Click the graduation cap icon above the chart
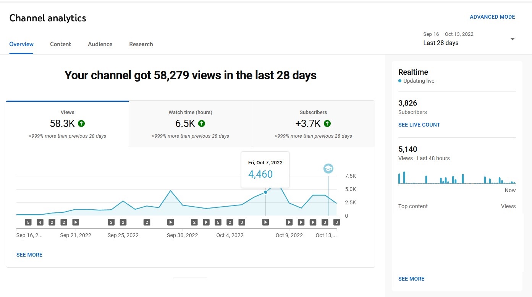This screenshot has width=532, height=297. 328,169
